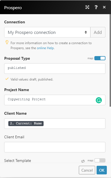Open help via the question mark icon
Image resolution: width=111 pixels, height=178 pixels.
[x=96, y=7]
